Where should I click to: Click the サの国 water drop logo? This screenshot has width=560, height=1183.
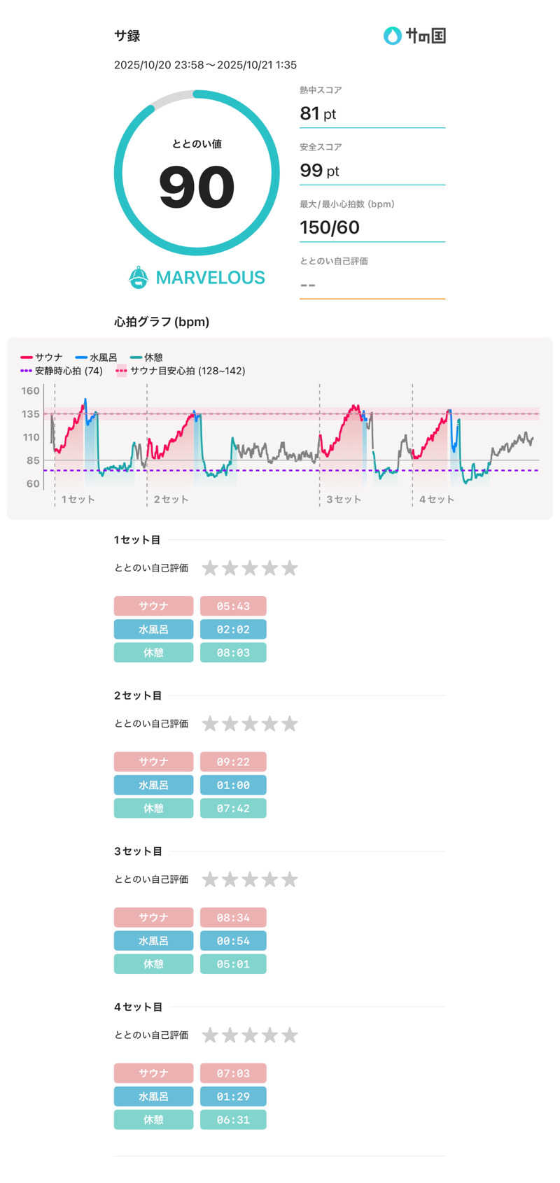pos(392,36)
